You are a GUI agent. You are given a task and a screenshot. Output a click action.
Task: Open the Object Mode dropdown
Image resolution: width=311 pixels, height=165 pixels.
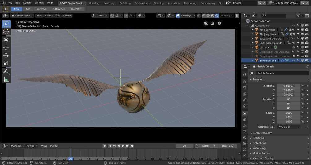[x=22, y=16]
